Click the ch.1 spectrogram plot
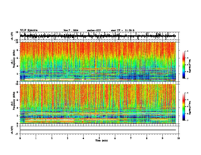The width and height of the screenshot is (201, 155). [x=98, y=62]
